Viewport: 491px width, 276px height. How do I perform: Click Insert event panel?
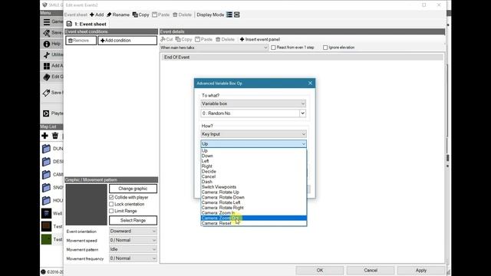pos(260,39)
